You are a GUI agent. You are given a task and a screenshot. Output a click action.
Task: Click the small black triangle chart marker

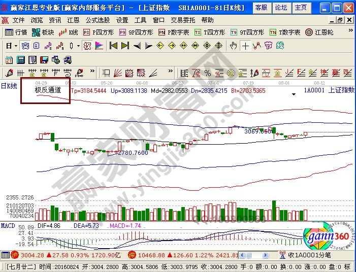[294, 94]
